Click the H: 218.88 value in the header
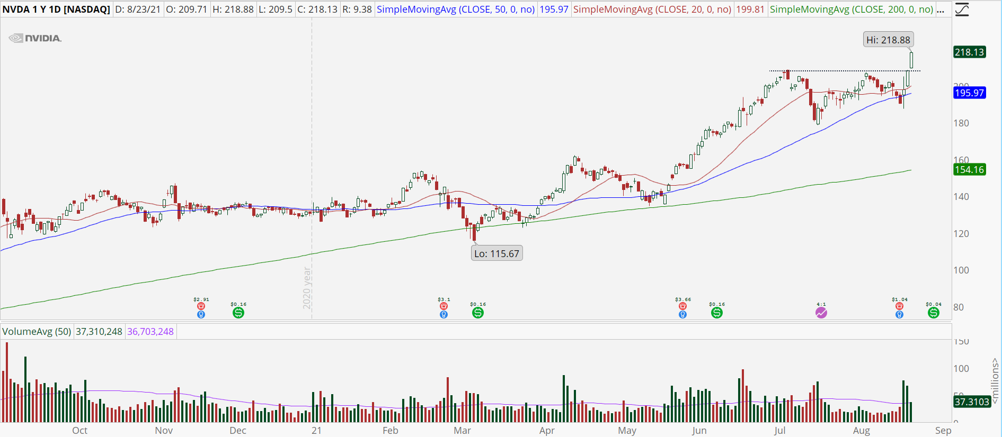Image resolution: width=1002 pixels, height=437 pixels. tap(233, 10)
